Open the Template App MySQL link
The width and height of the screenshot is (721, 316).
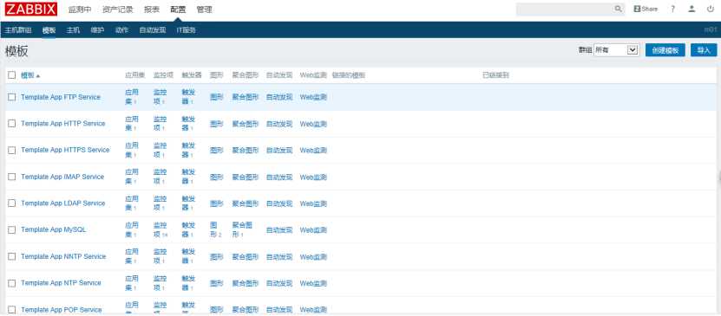pos(53,229)
